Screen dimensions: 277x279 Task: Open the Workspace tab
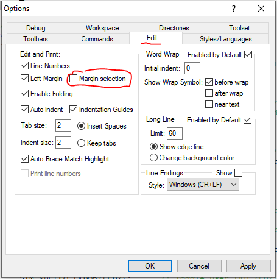click(x=102, y=28)
